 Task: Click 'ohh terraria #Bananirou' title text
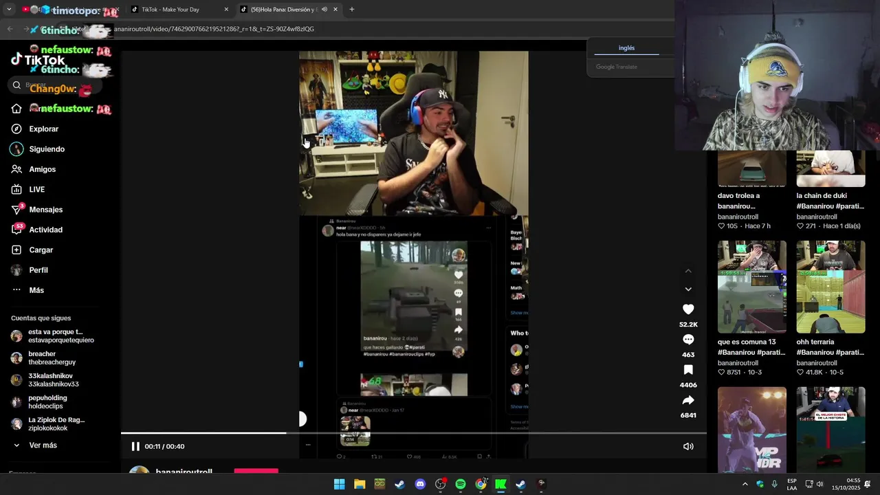(830, 347)
